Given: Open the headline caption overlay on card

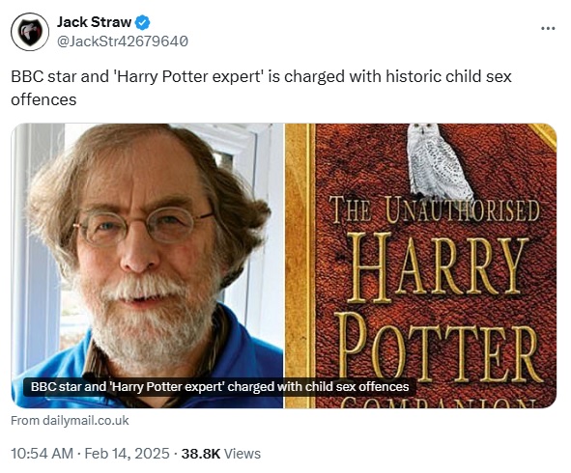Looking at the screenshot, I should tap(219, 387).
